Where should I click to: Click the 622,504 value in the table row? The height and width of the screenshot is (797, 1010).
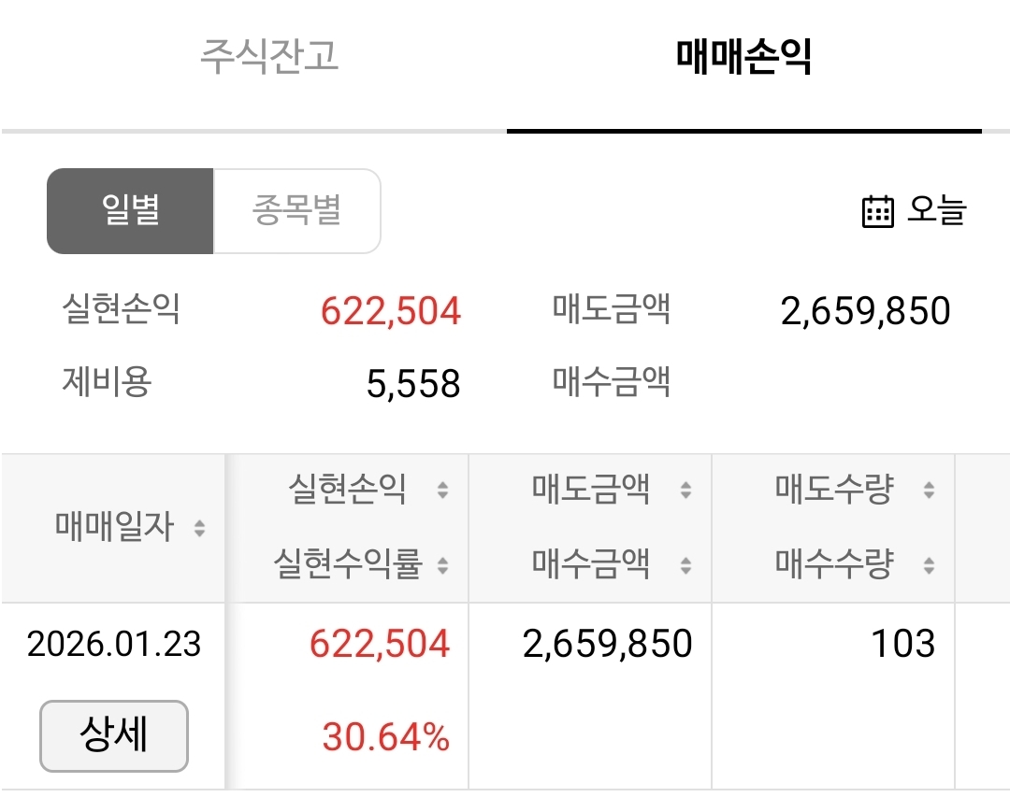(380, 644)
